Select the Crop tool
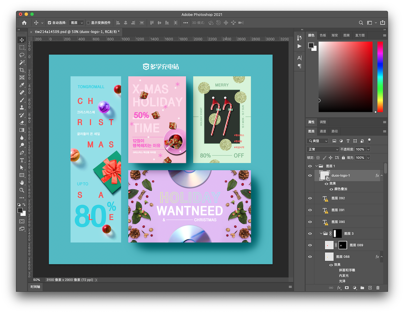Viewport: 404px width, 313px height. click(22, 70)
